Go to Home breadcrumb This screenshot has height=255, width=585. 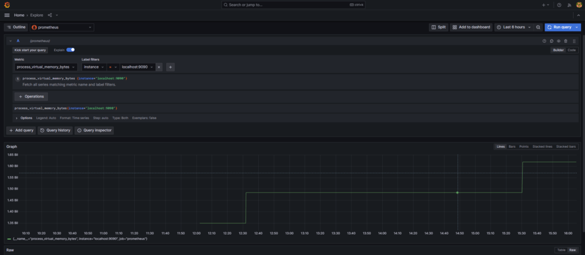click(x=19, y=15)
